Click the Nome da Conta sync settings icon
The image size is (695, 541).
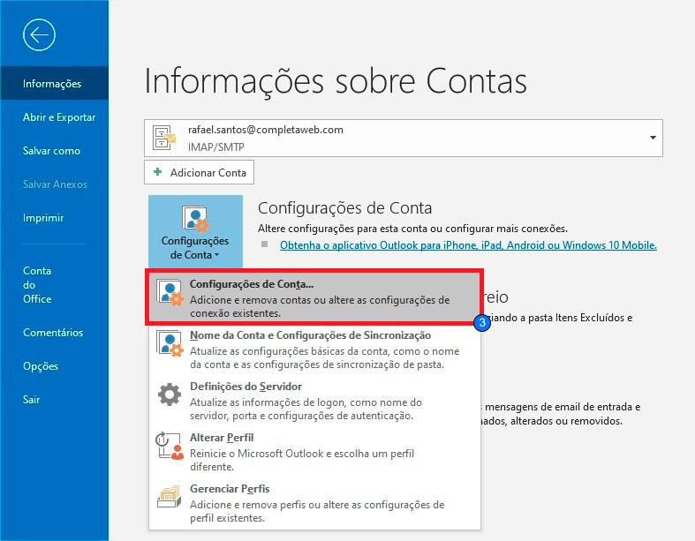169,343
